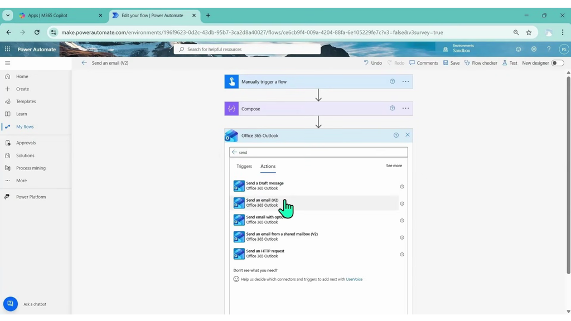Screen dimensions: 571x321
Task: Open help for the Office 365 Outlook card
Action: coord(396,135)
